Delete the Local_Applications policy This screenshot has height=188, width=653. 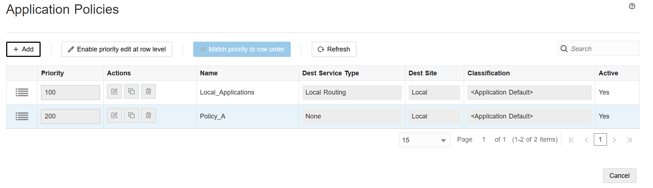coord(148,92)
